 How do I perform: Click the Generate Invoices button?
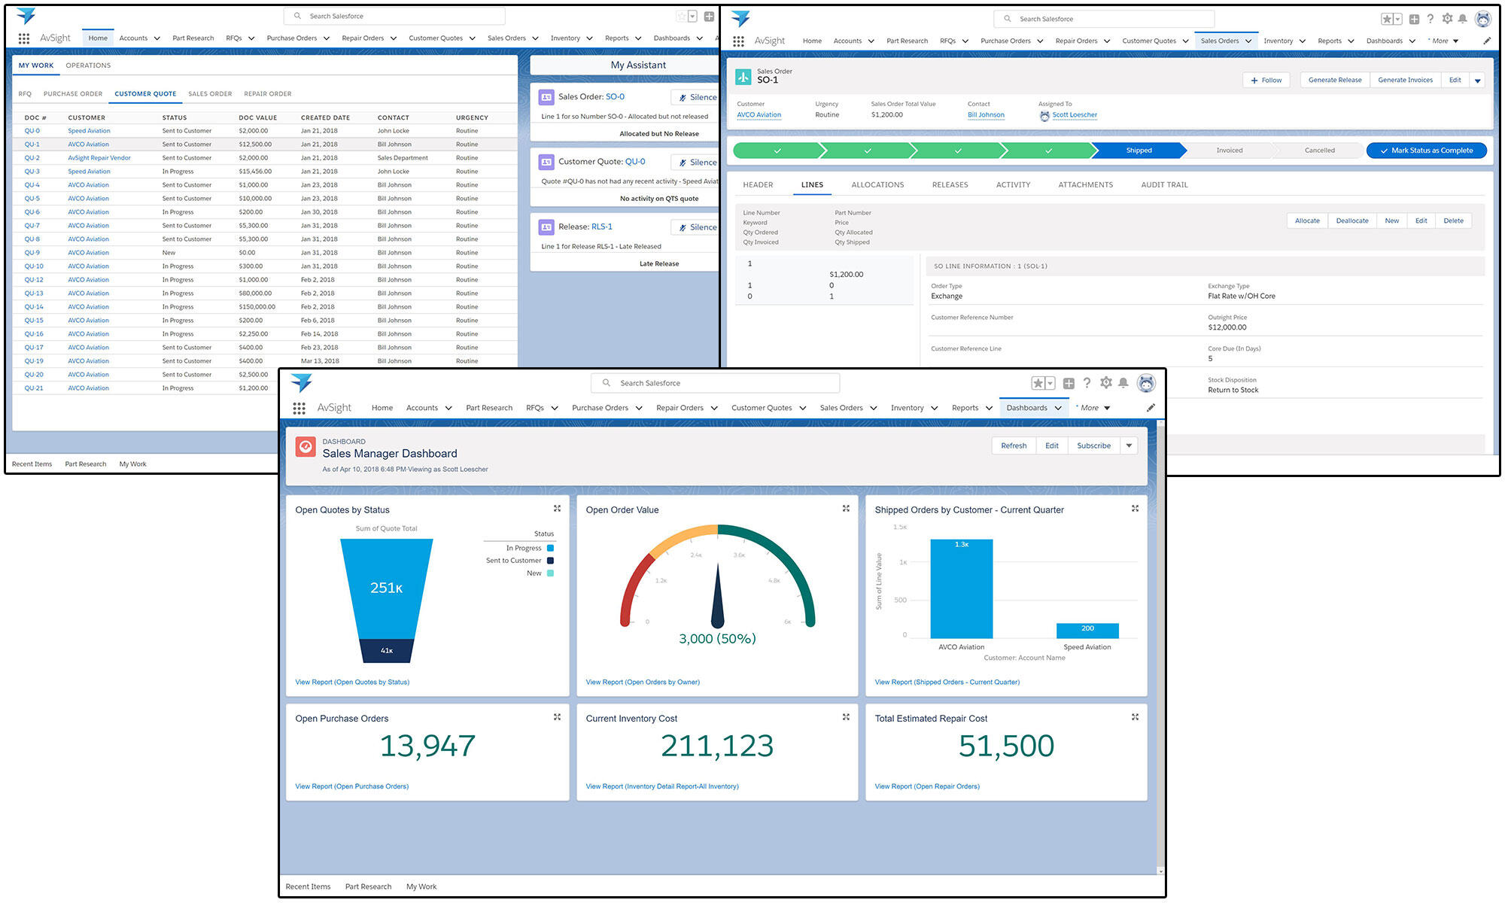tap(1405, 80)
